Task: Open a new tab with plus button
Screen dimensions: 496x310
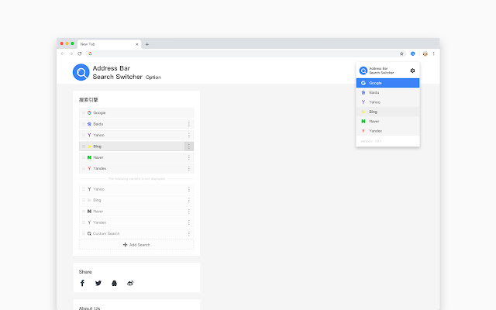Action: tap(147, 44)
